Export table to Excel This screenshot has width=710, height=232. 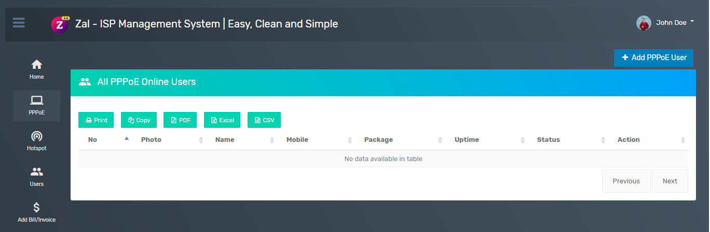click(222, 120)
